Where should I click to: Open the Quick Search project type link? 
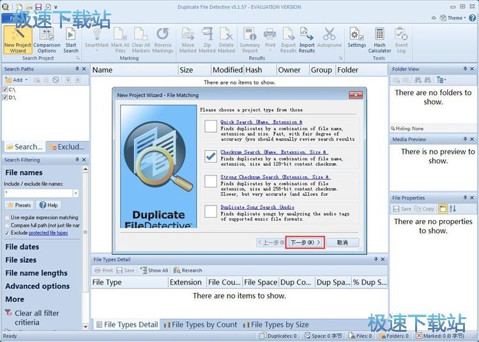(261, 122)
